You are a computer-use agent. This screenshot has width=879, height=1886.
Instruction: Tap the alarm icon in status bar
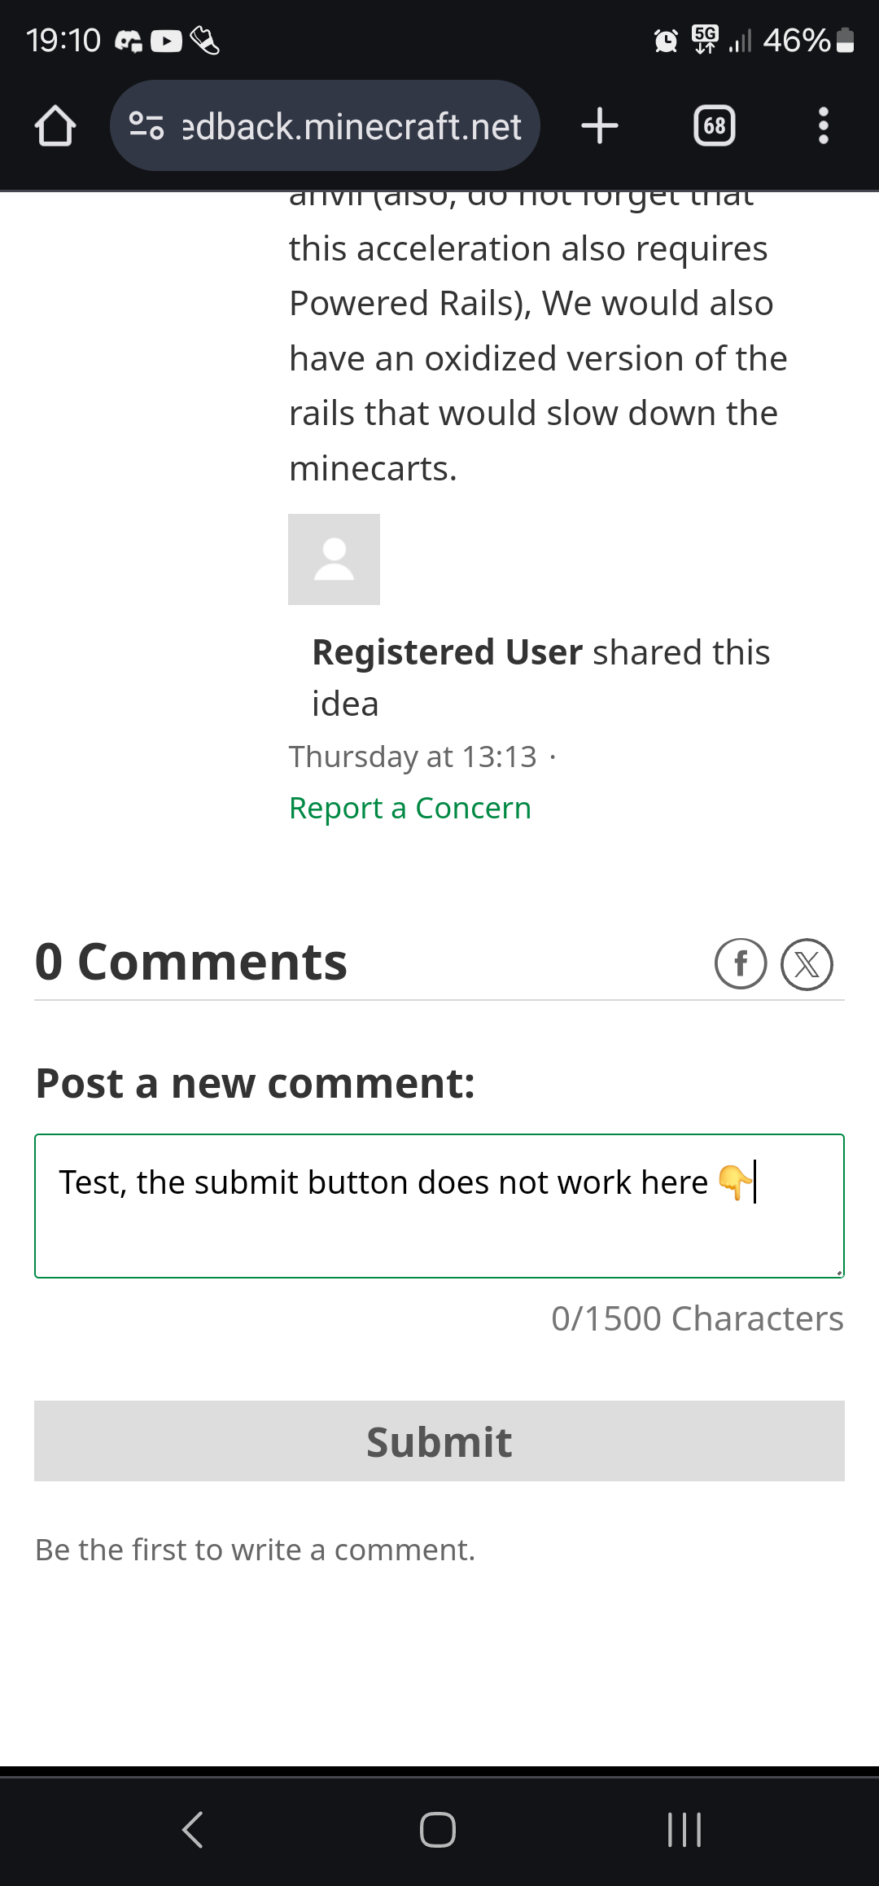click(666, 40)
